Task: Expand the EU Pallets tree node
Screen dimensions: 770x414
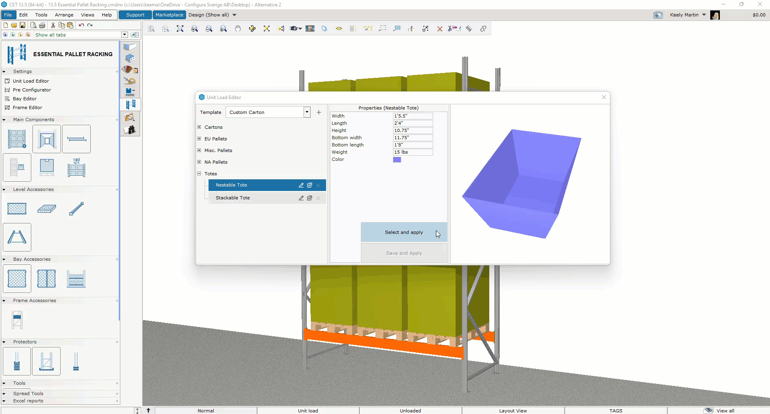Action: 199,139
